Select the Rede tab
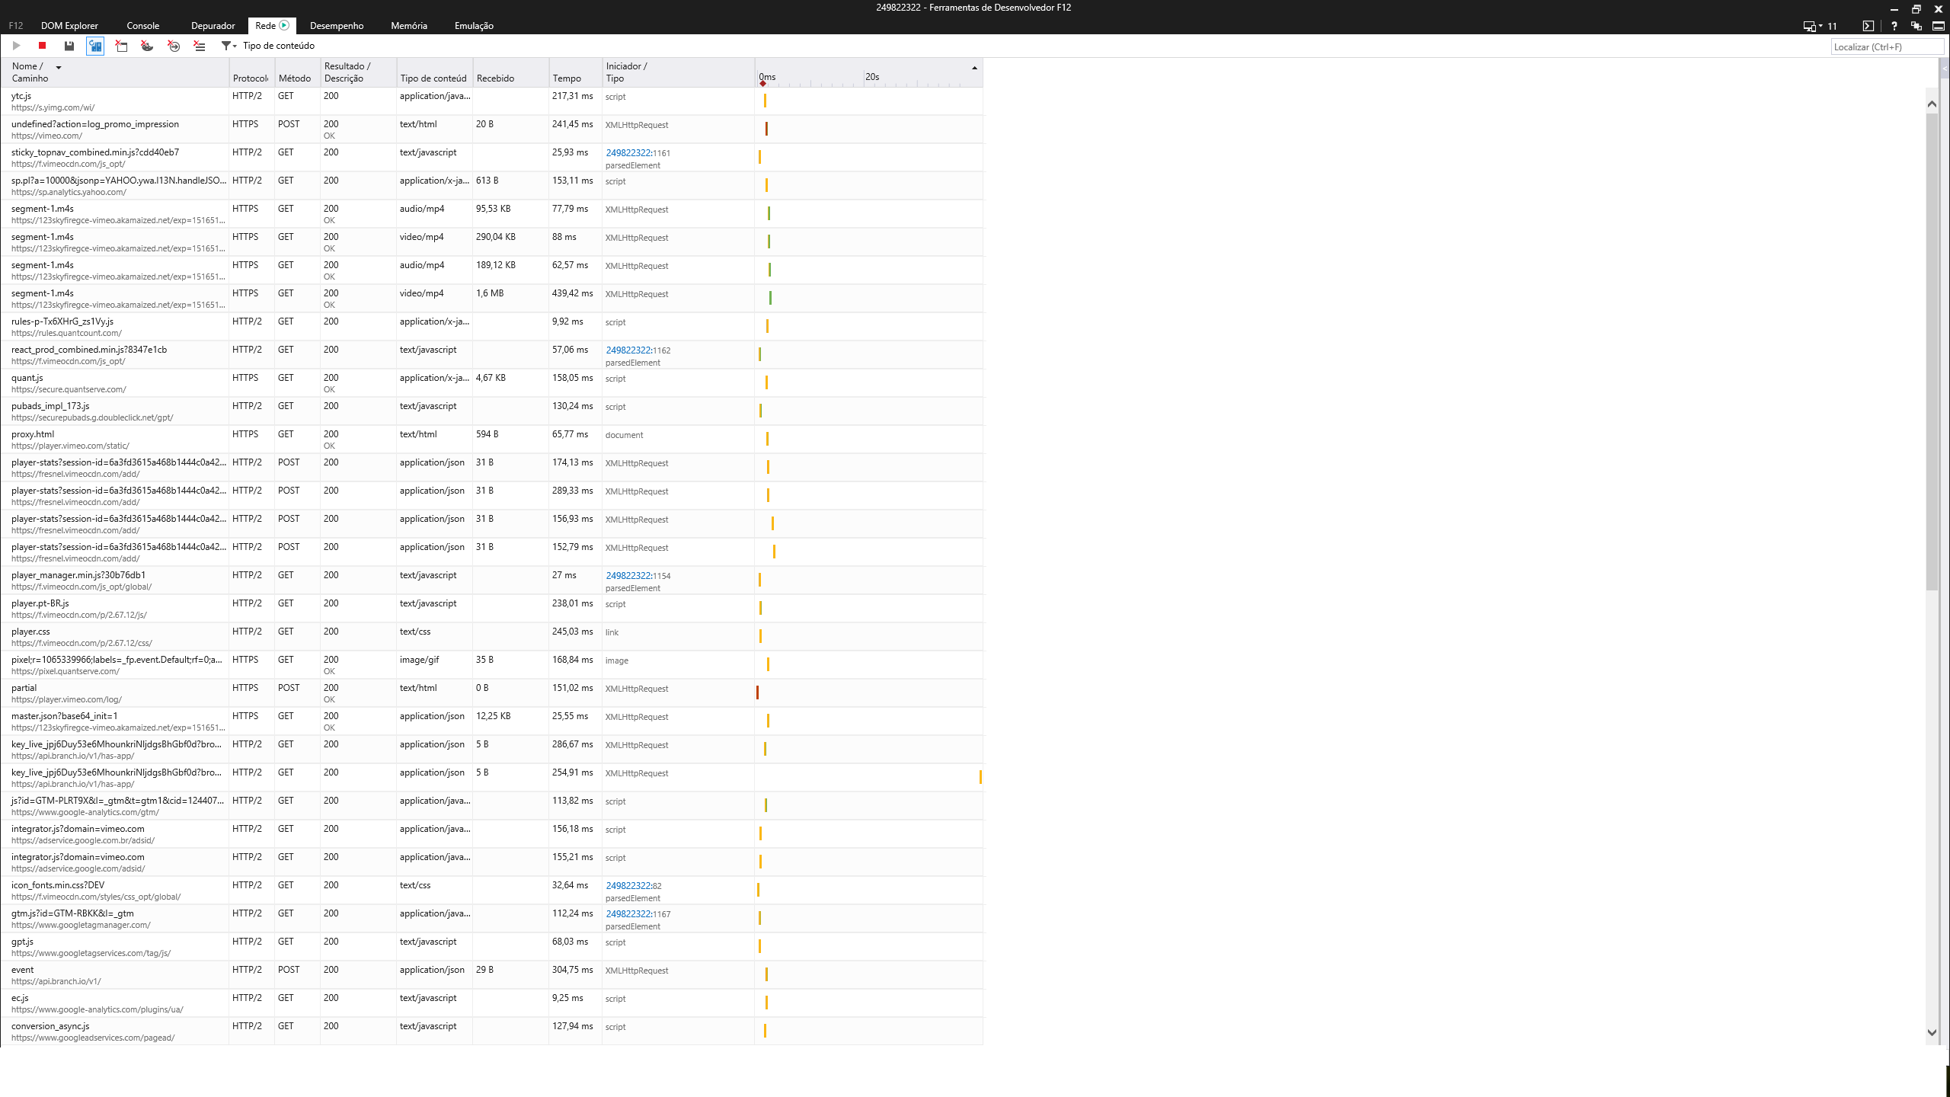The image size is (1950, 1097). pyautogui.click(x=265, y=26)
